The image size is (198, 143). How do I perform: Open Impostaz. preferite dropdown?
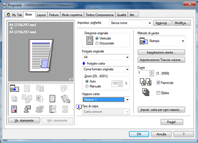click(x=131, y=23)
